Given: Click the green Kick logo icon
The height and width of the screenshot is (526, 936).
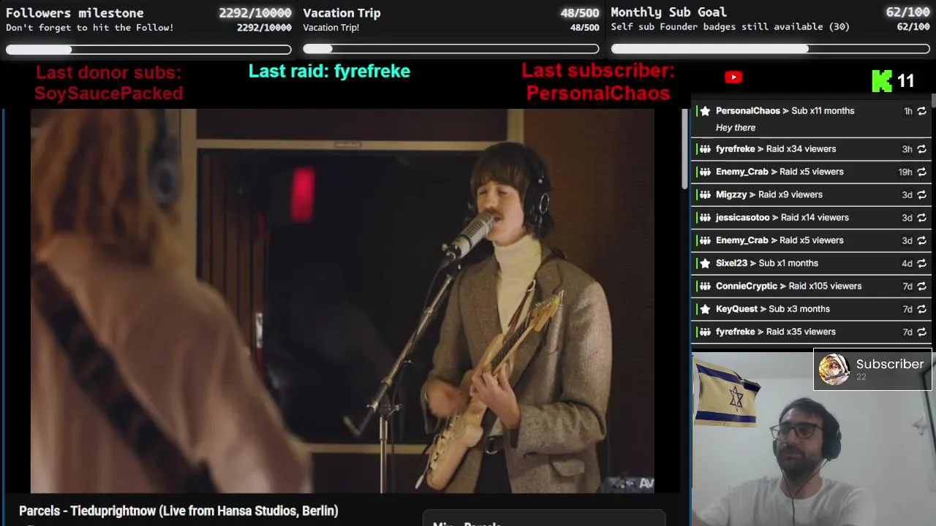Looking at the screenshot, I should [x=882, y=81].
